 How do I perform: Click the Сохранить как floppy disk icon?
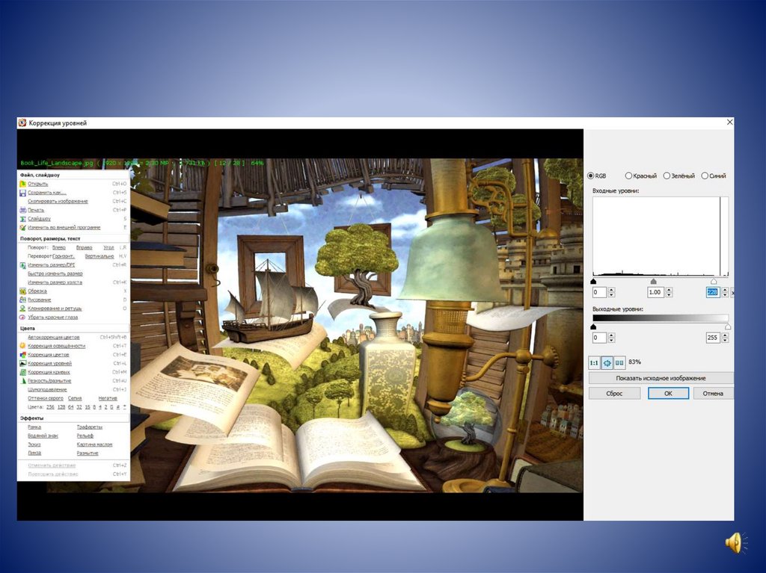(x=22, y=193)
